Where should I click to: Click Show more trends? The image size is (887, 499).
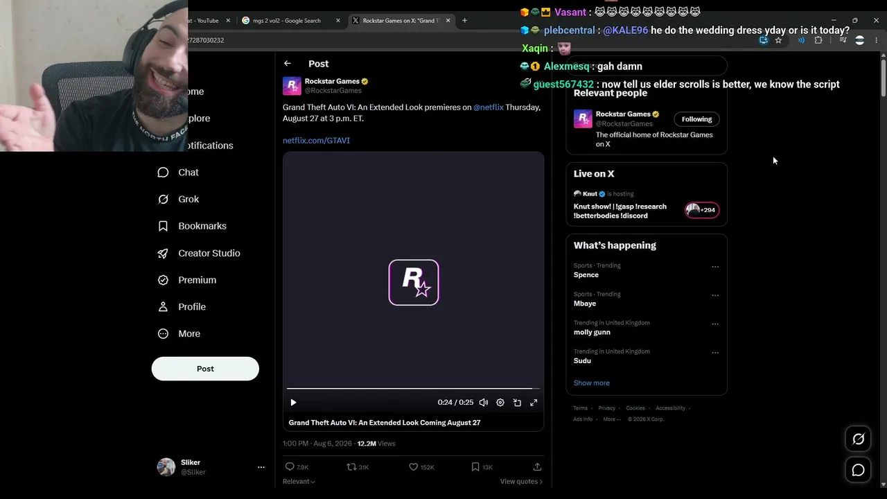(x=592, y=383)
